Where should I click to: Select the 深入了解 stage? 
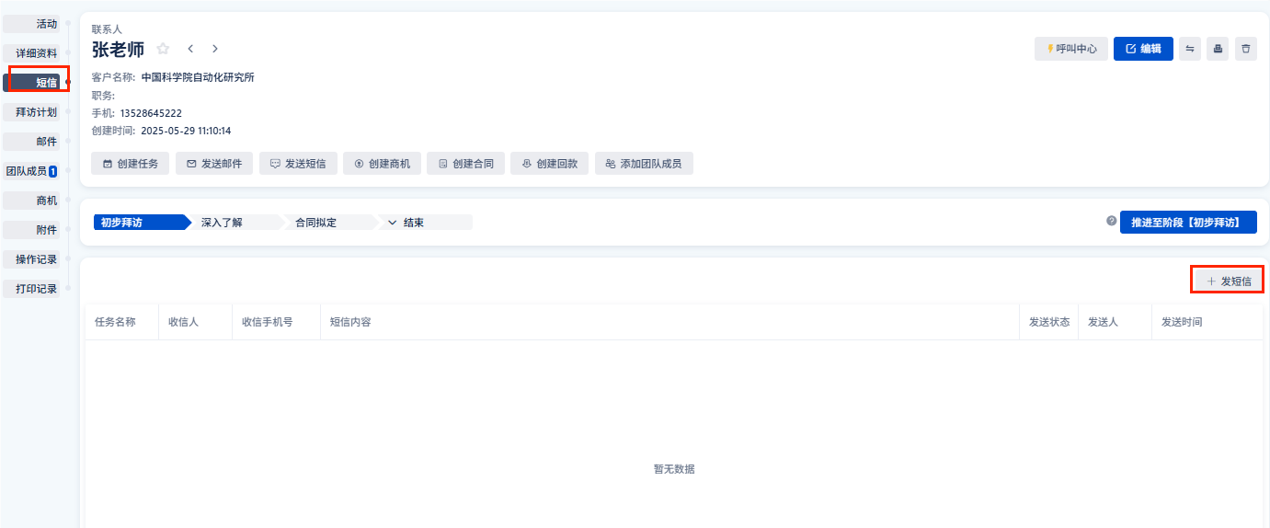pos(235,223)
